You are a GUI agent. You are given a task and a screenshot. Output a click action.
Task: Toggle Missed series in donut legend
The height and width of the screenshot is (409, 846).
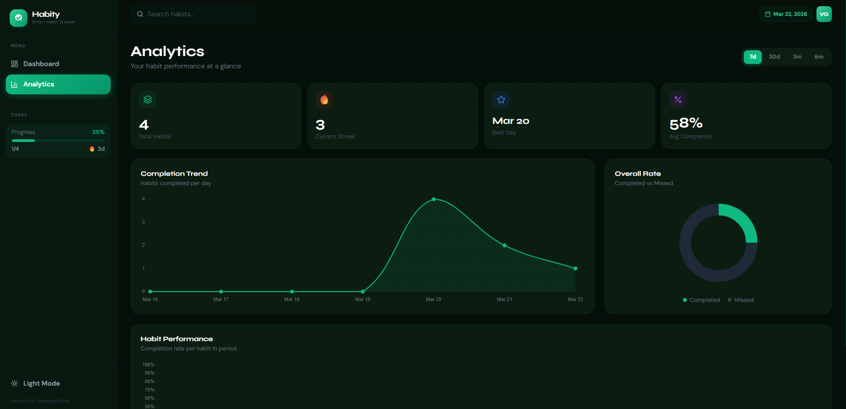(741, 300)
